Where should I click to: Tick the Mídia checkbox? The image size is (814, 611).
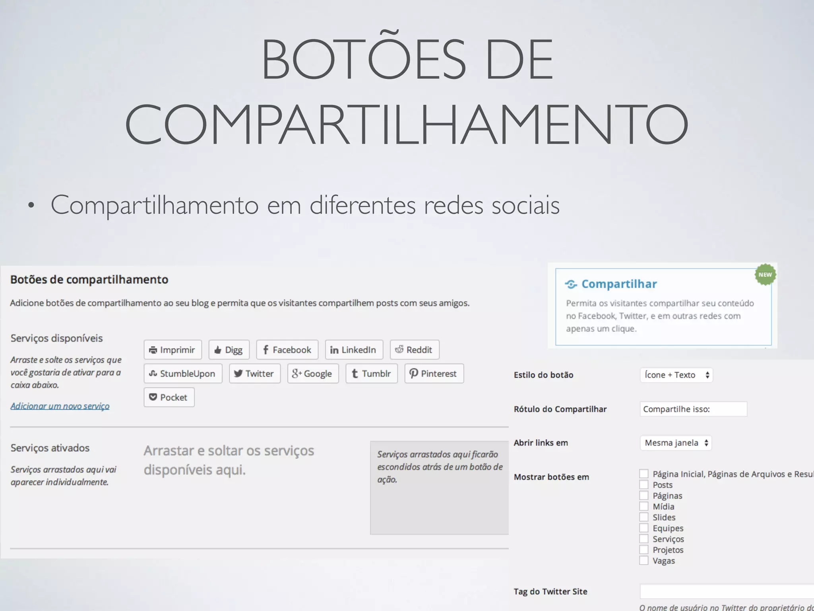pos(644,506)
